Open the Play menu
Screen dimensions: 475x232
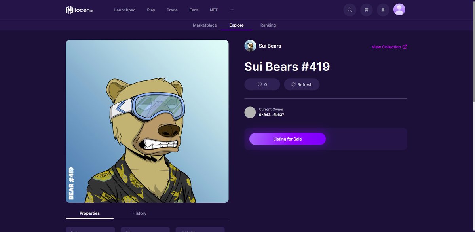coord(151,10)
